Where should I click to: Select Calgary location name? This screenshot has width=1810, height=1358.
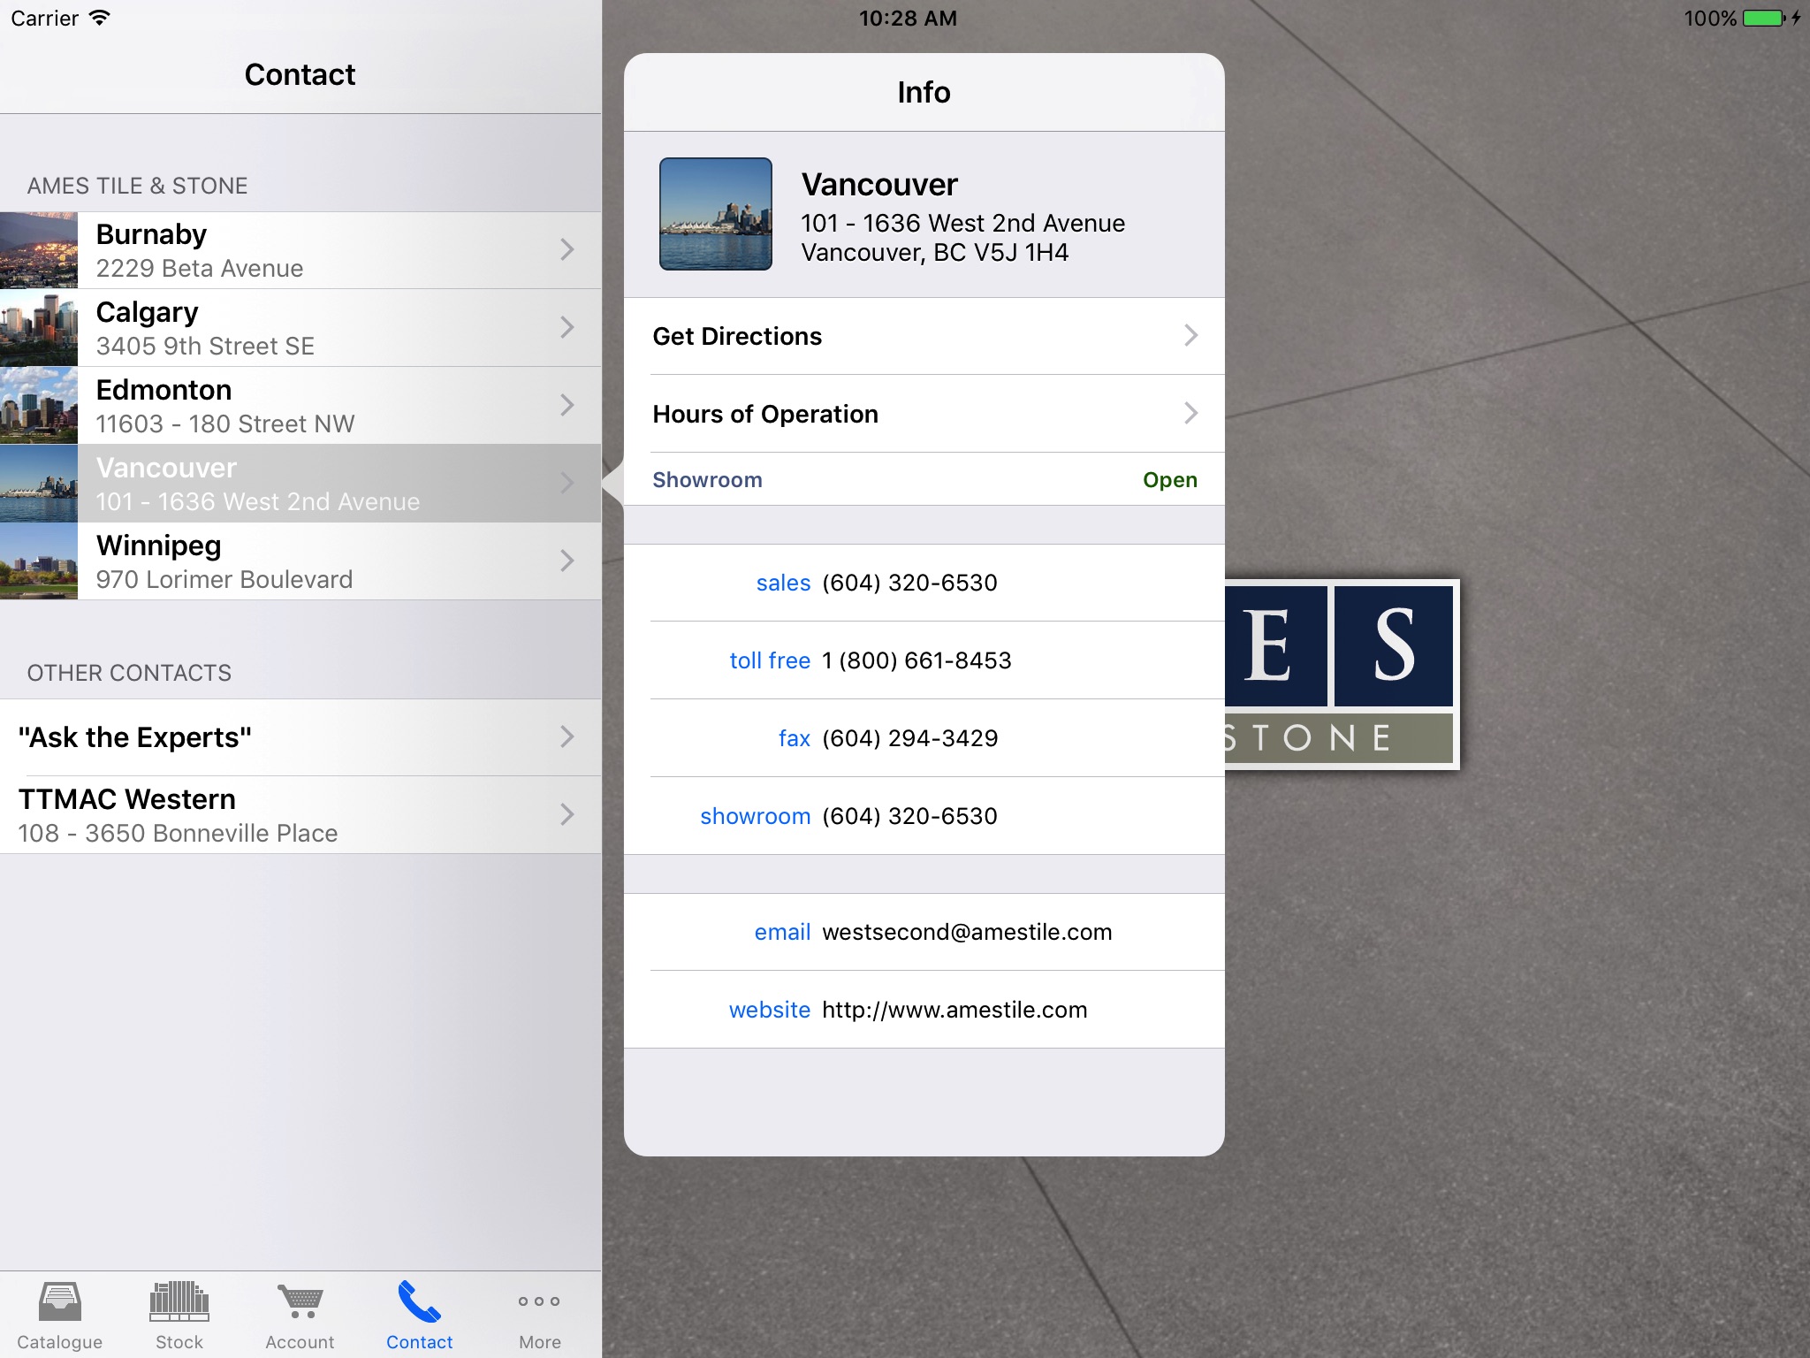tap(147, 312)
